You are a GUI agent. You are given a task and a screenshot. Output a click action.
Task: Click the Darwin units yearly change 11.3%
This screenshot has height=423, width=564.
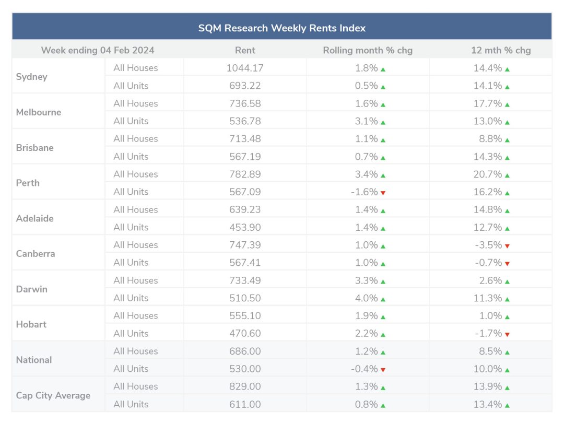click(487, 298)
